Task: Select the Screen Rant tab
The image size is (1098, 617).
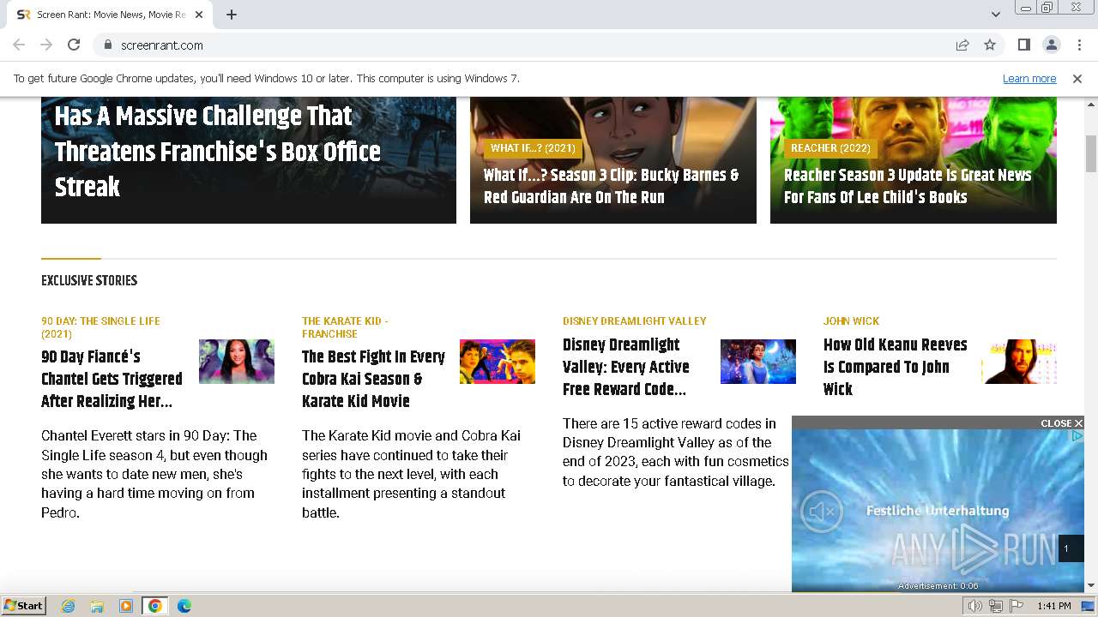Action: pyautogui.click(x=110, y=15)
